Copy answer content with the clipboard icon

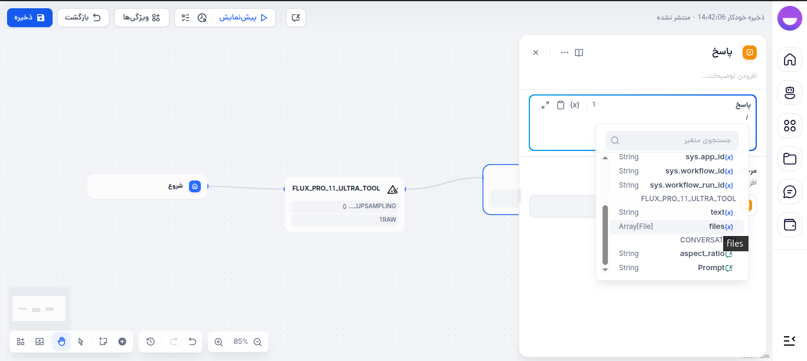tap(560, 104)
